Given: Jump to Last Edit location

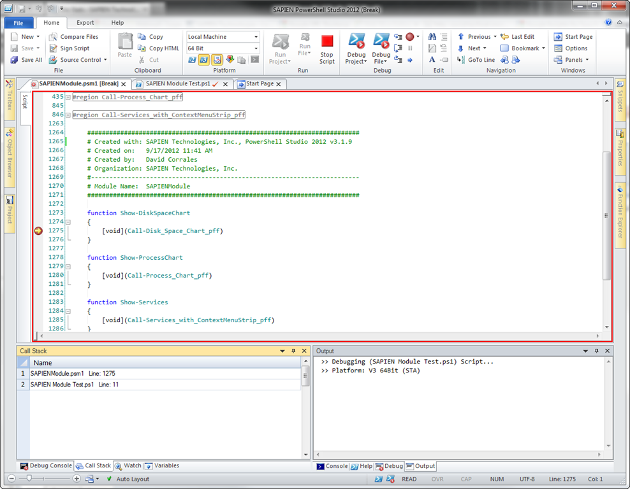Looking at the screenshot, I should point(518,37).
